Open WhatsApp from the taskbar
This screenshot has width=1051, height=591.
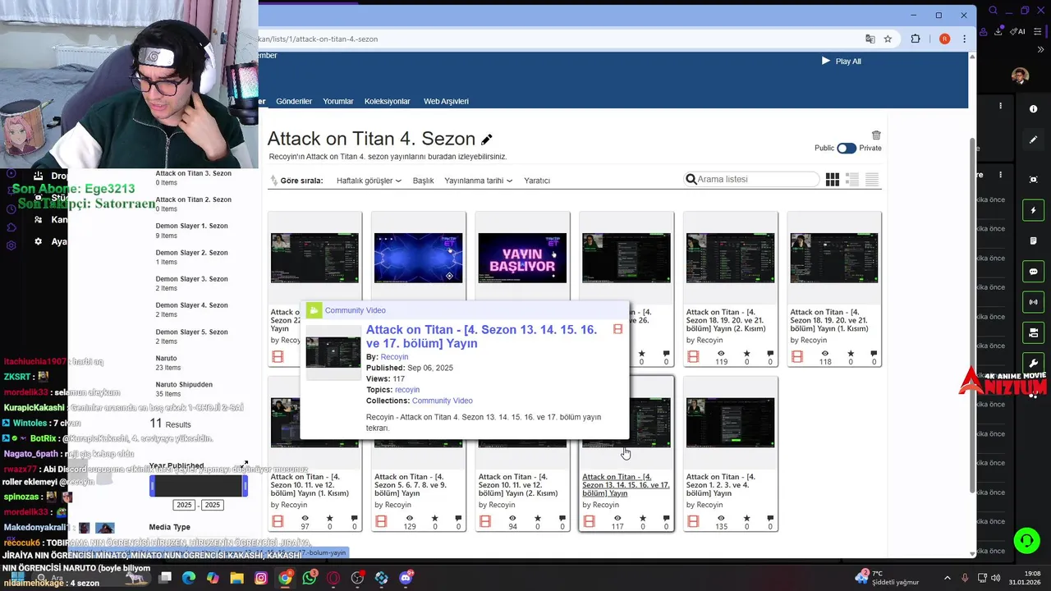pyautogui.click(x=310, y=578)
